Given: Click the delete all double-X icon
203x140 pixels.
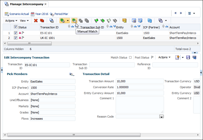Looking at the screenshot, I should pyautogui.click(x=42, y=21).
